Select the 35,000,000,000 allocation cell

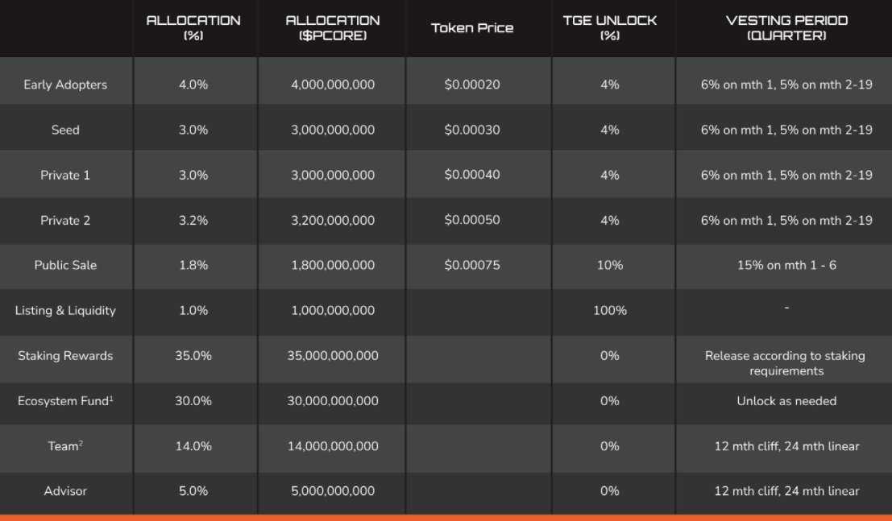(333, 355)
